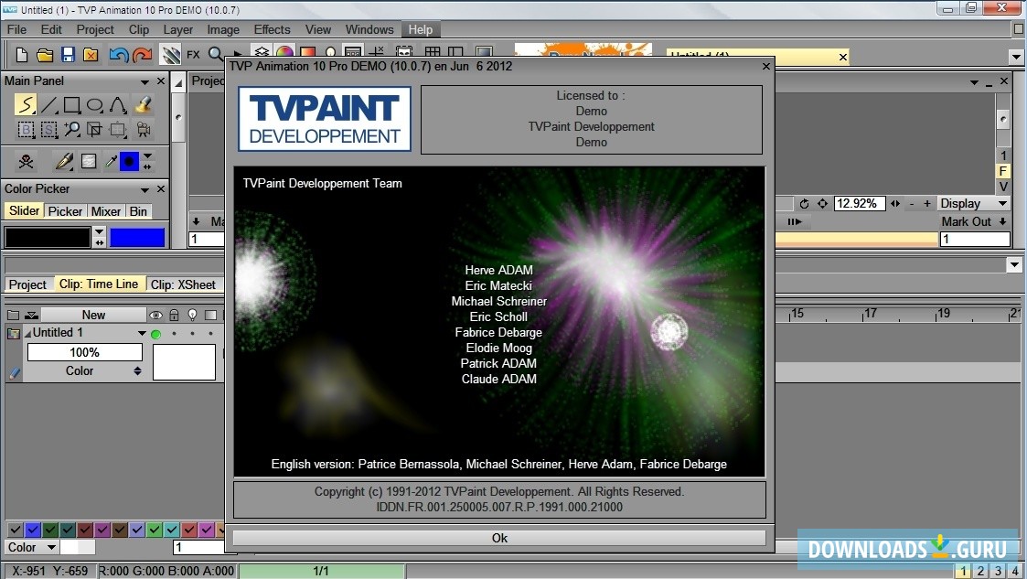The image size is (1027, 579).
Task: Pick a color with the Eyedropper tool
Action: tap(109, 161)
